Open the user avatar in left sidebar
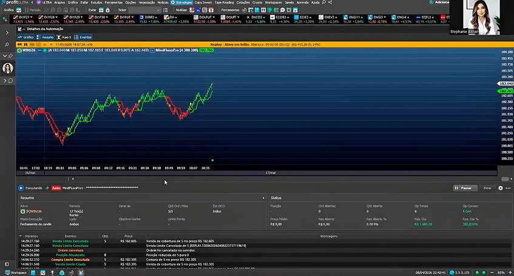The width and height of the screenshot is (514, 276). (x=7, y=68)
